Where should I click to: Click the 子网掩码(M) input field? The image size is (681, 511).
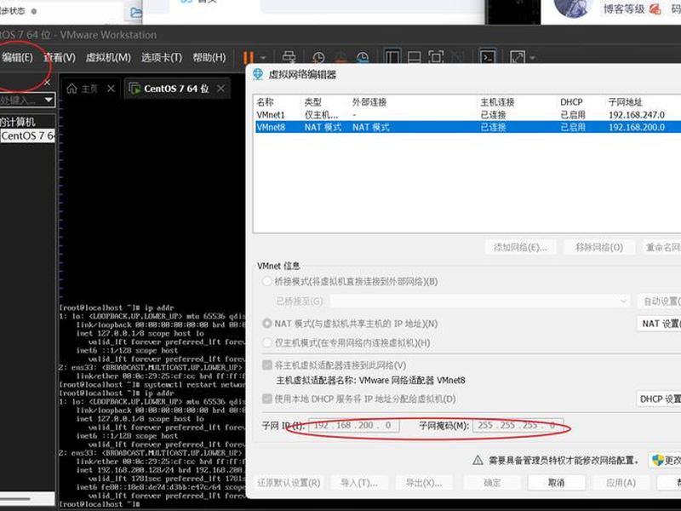point(518,425)
